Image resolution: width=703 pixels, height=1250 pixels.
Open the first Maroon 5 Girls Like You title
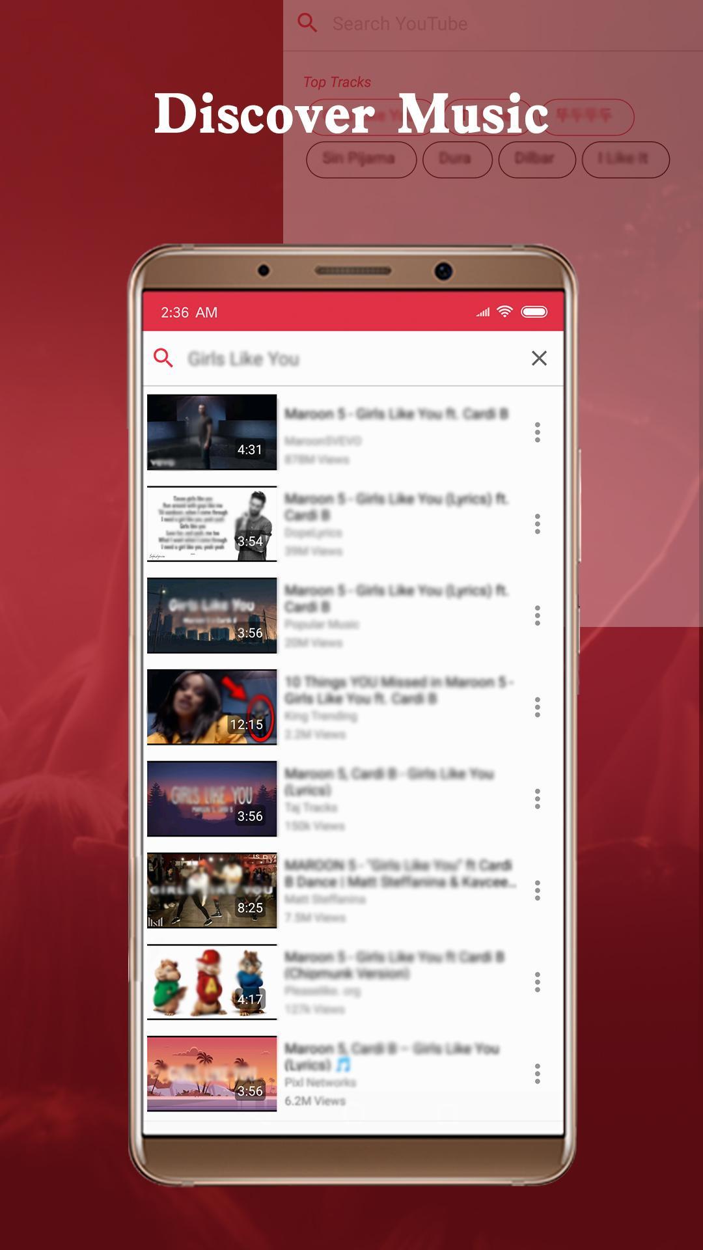(x=396, y=414)
